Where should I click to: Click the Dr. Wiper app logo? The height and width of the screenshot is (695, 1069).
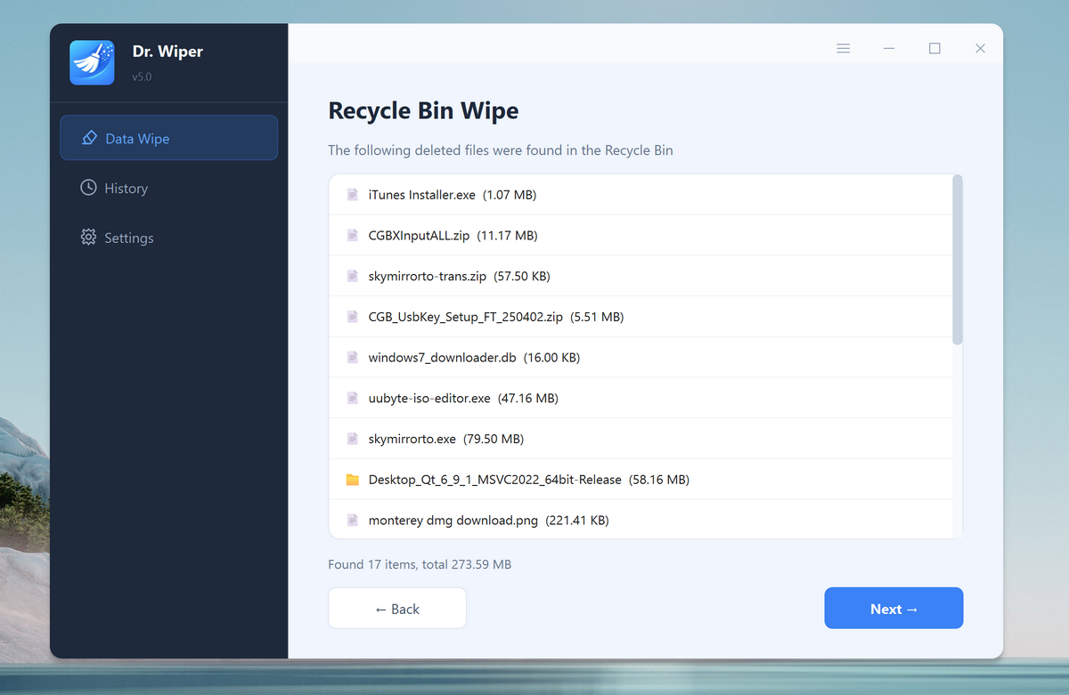[93, 62]
